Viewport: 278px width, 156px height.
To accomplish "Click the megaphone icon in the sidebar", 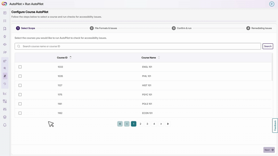I will [x=5, y=44].
